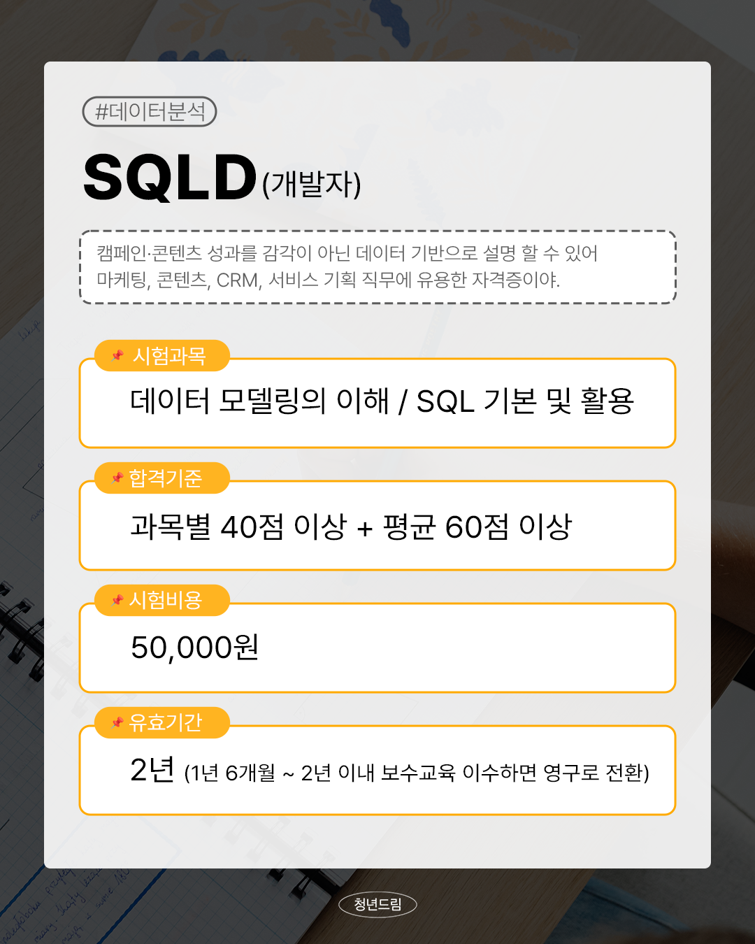Click the SQL 기본 및 활용 subject text
The image size is (755, 944).
pos(524,401)
